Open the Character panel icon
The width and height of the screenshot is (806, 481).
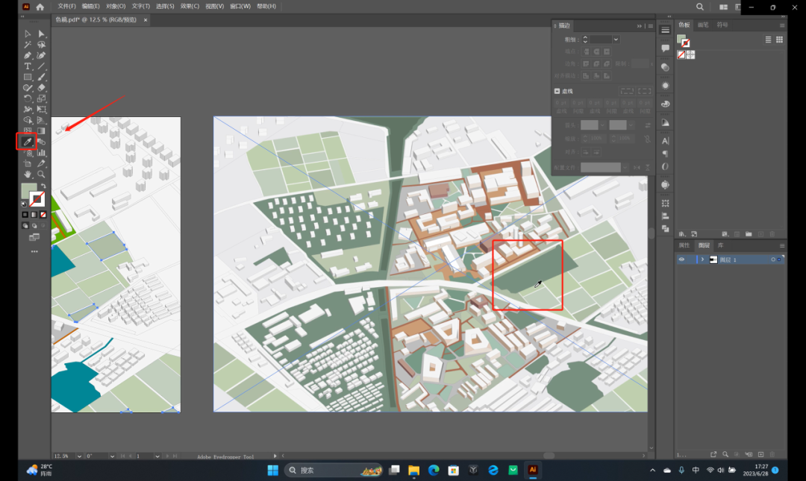[665, 141]
